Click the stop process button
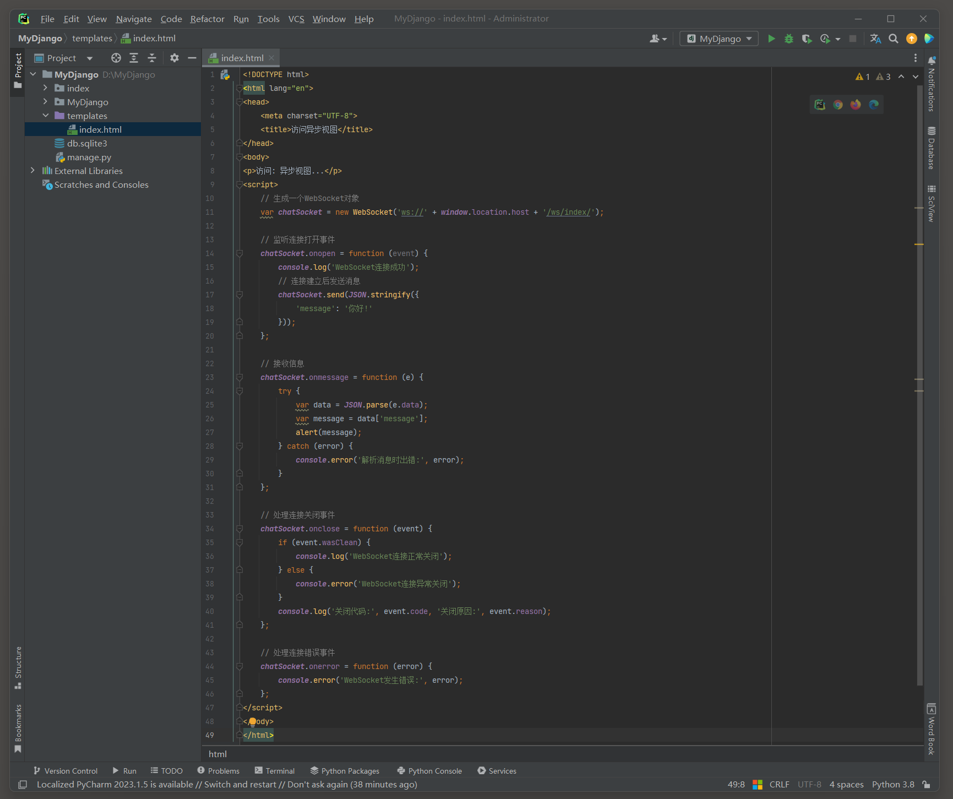This screenshot has height=799, width=953. pyautogui.click(x=853, y=39)
